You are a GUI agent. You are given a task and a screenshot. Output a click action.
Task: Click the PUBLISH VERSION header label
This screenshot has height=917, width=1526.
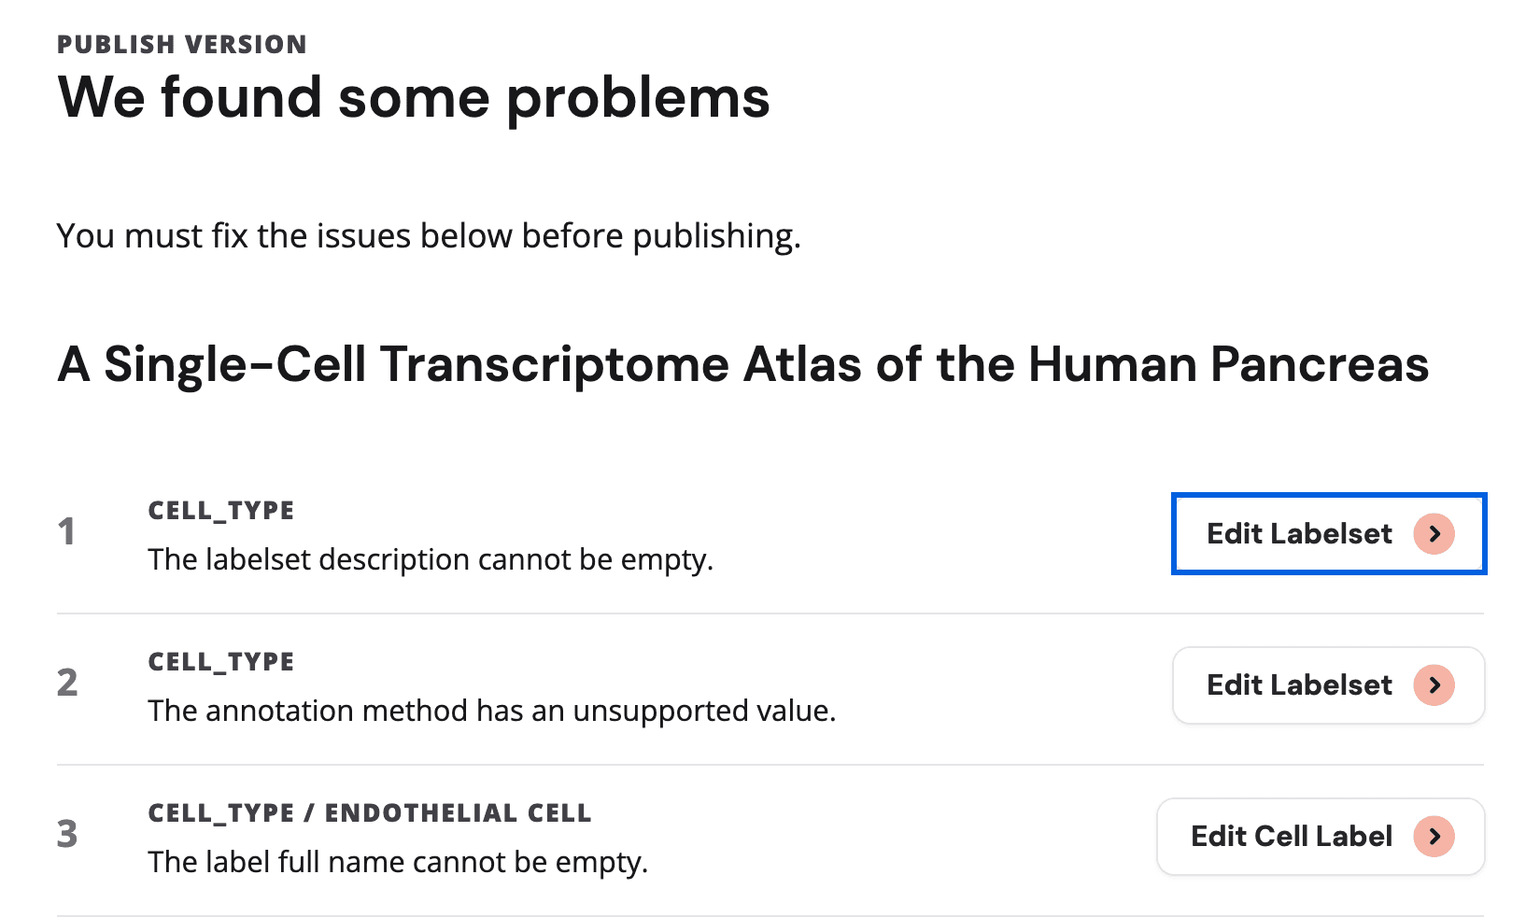click(181, 43)
